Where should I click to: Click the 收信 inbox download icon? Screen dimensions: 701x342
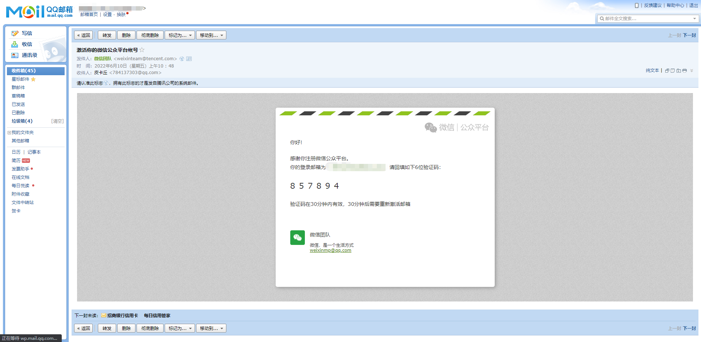(x=15, y=44)
